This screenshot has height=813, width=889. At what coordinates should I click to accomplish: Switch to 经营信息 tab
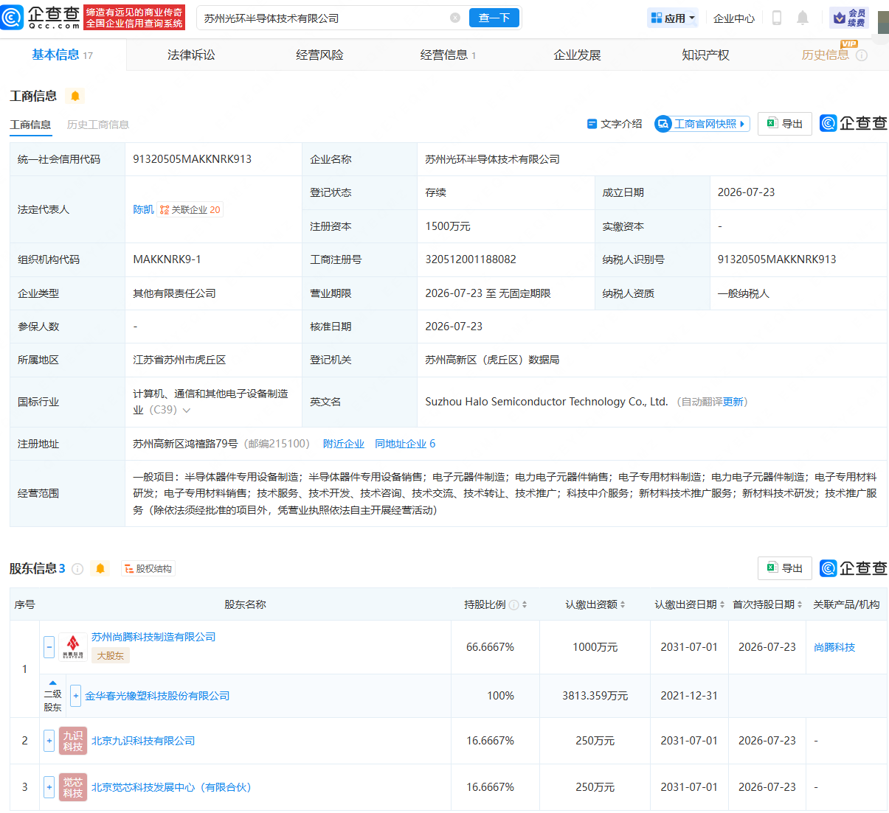448,55
